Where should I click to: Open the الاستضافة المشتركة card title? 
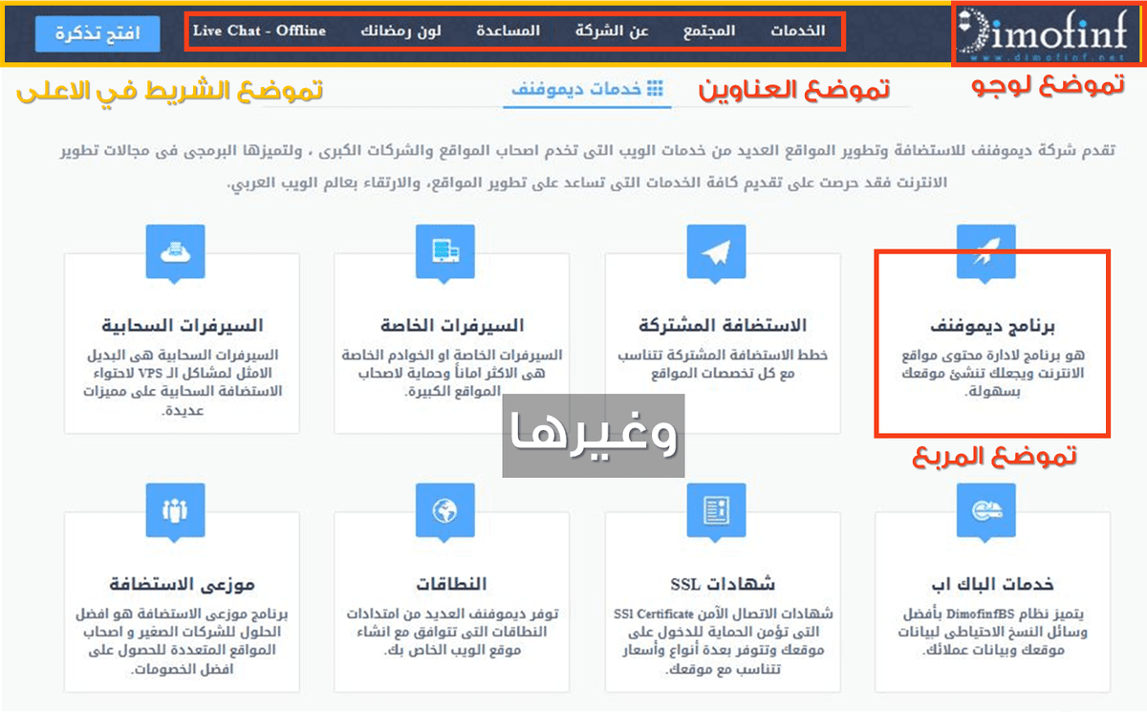click(723, 326)
